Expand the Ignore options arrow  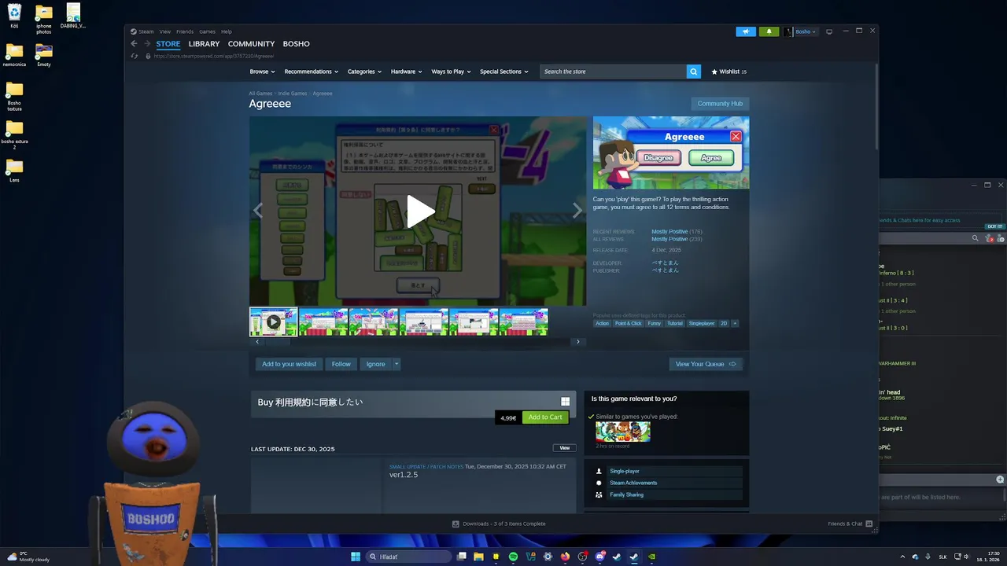pos(397,364)
